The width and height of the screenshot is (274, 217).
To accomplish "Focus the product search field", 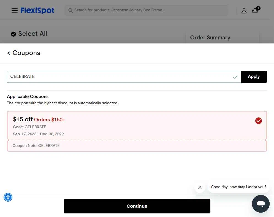I will 149,10.
